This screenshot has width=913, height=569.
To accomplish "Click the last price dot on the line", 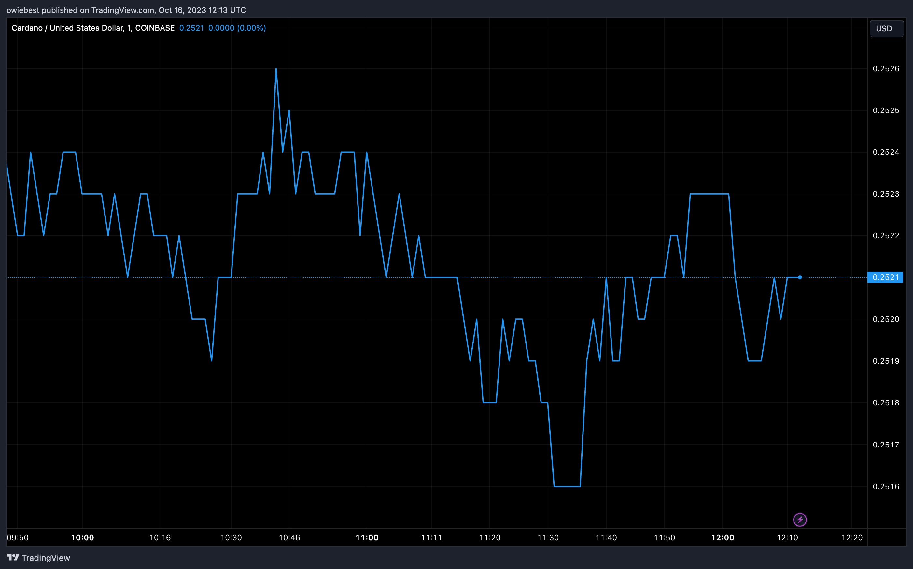I will click(800, 277).
